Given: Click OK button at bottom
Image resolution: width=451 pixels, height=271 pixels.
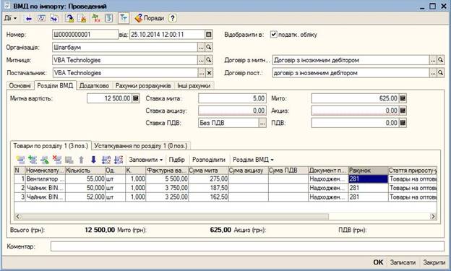Looking at the screenshot, I should click(378, 262).
